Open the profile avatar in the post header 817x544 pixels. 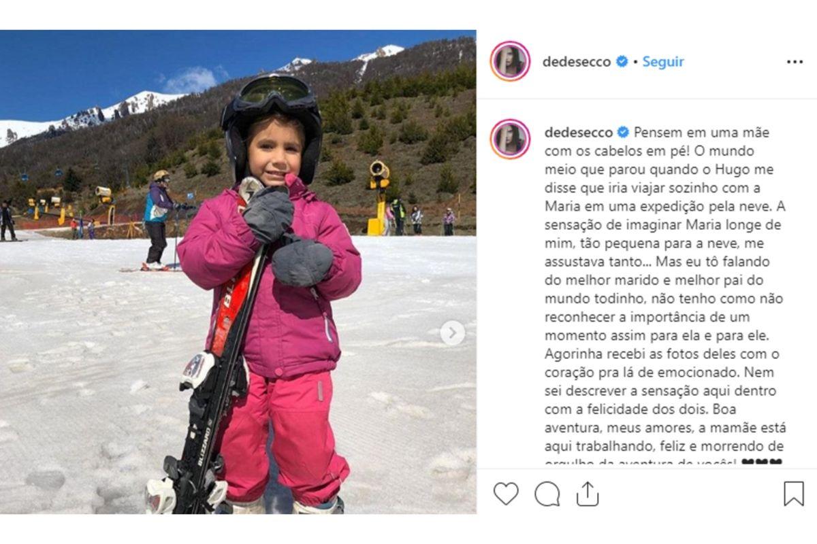point(510,61)
